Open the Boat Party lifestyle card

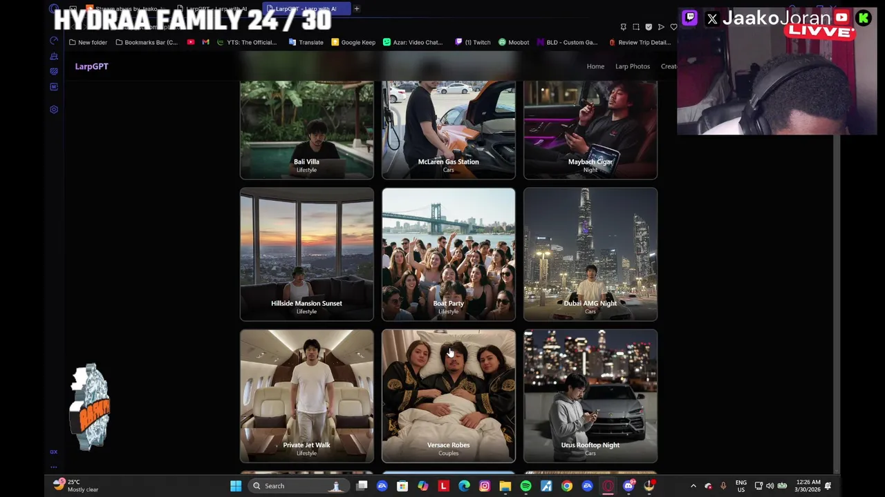pos(448,254)
